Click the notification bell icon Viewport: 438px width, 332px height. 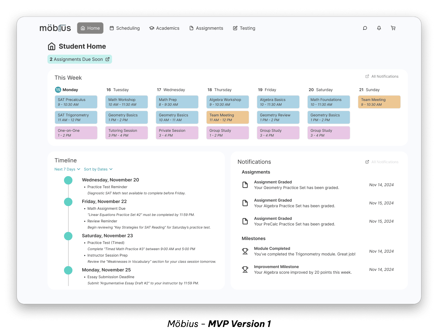click(379, 28)
